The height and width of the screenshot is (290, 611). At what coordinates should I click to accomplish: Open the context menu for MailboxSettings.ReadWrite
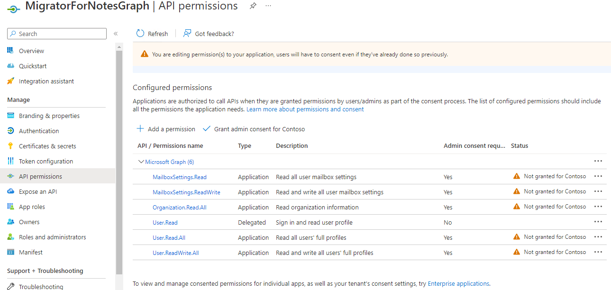[598, 191]
